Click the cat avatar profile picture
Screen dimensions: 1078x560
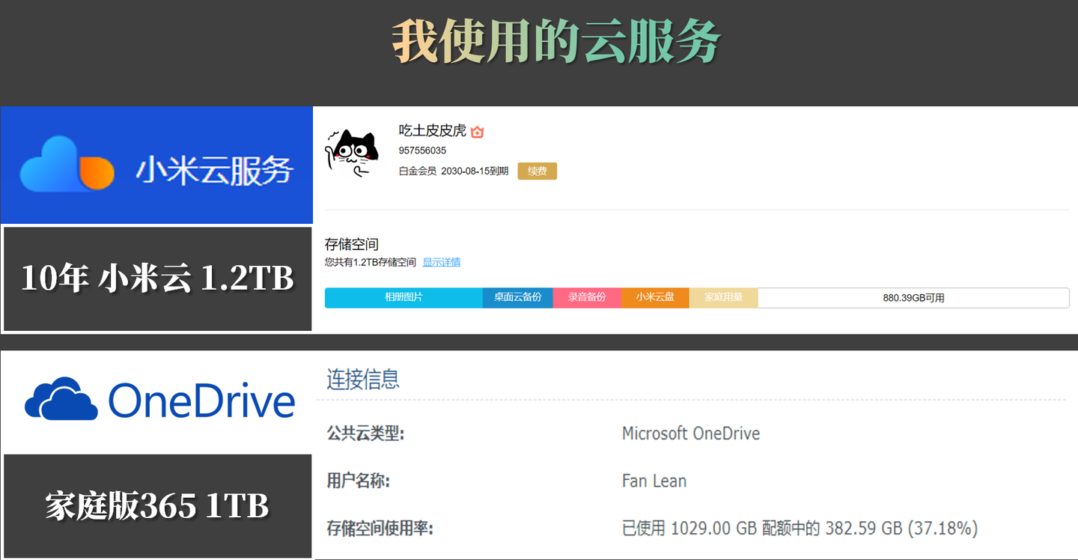point(351,153)
